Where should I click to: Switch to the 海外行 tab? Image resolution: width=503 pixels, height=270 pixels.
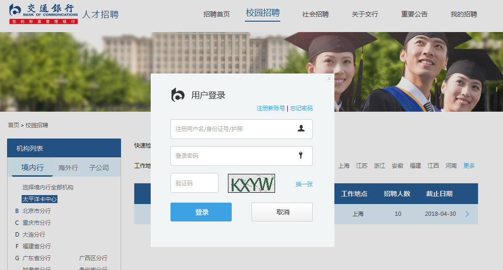(68, 168)
